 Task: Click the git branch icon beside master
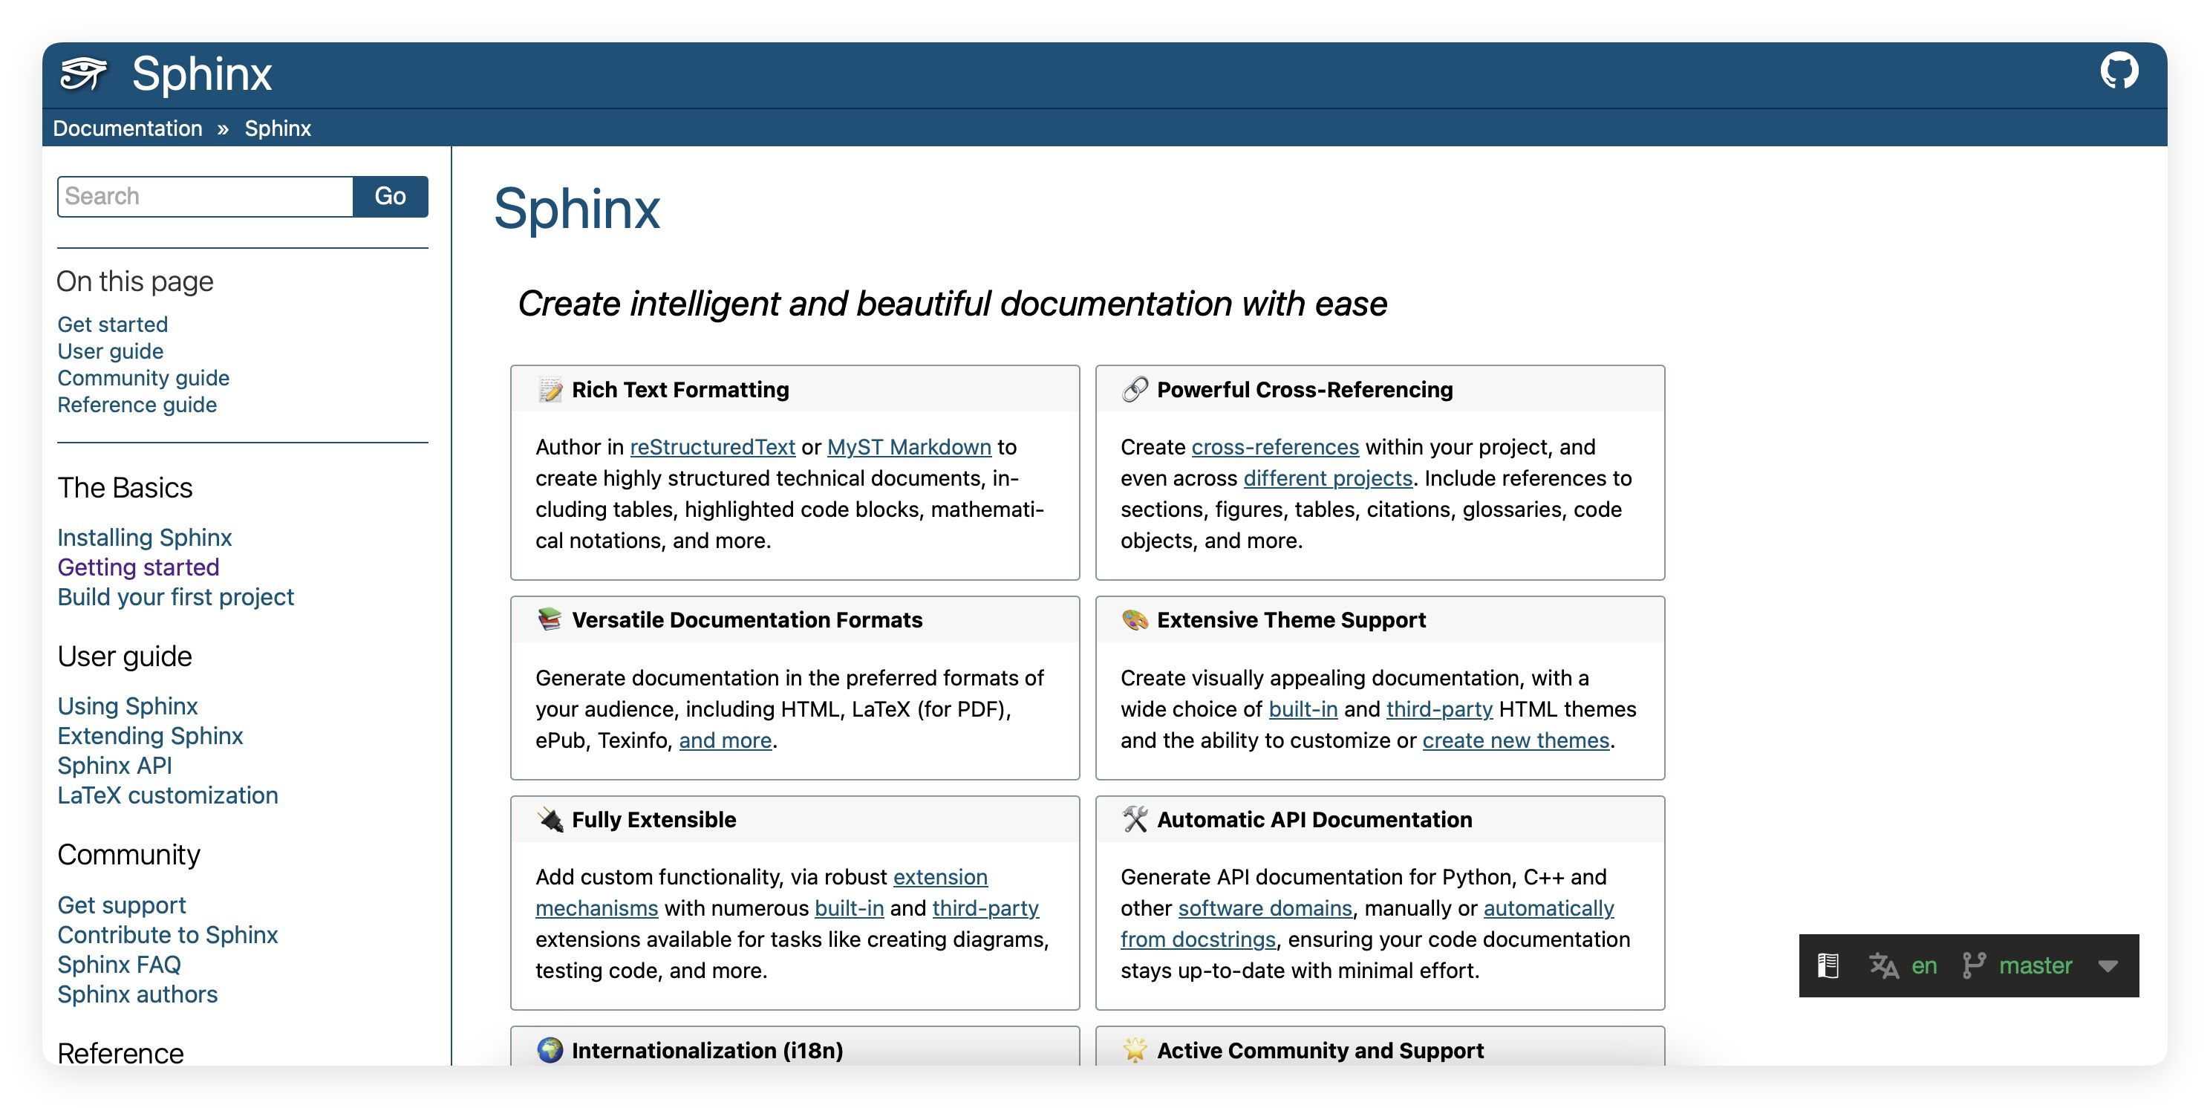[x=1973, y=965]
